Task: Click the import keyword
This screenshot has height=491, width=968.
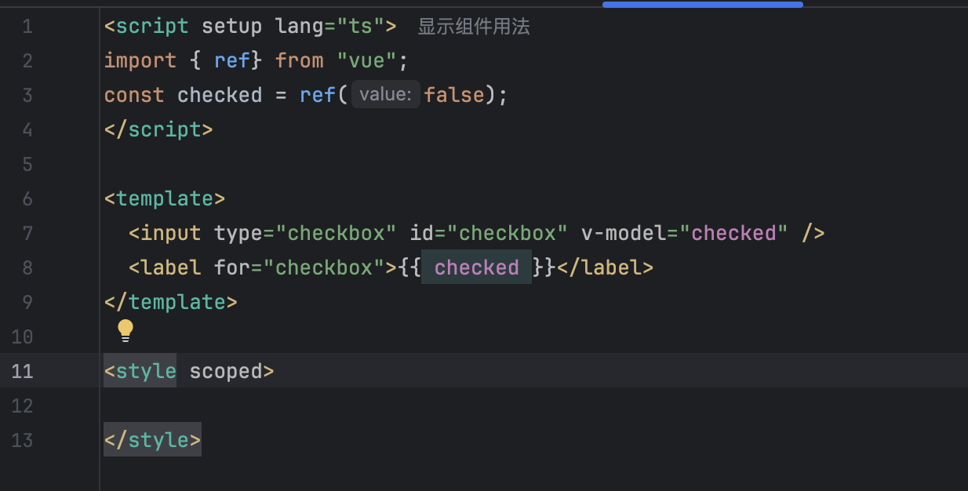Action: 140,60
